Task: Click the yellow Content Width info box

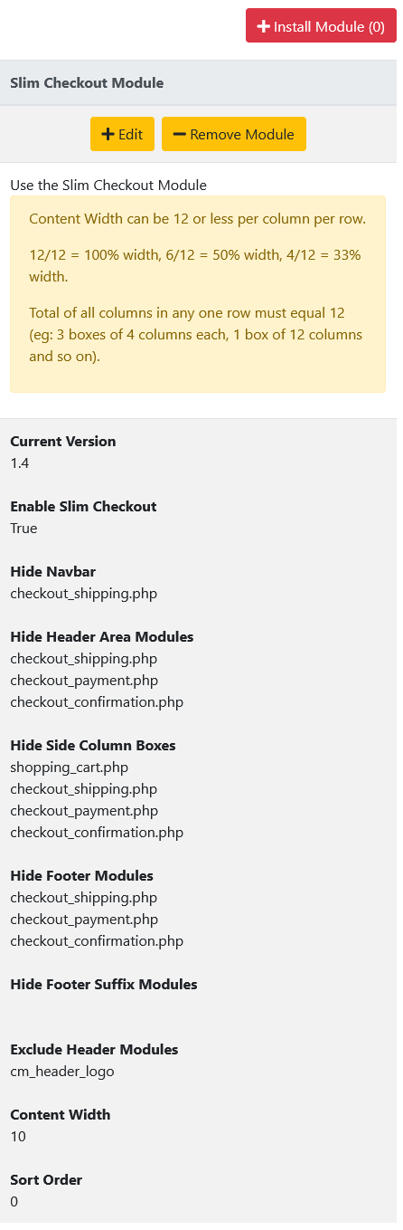Action: (198, 294)
